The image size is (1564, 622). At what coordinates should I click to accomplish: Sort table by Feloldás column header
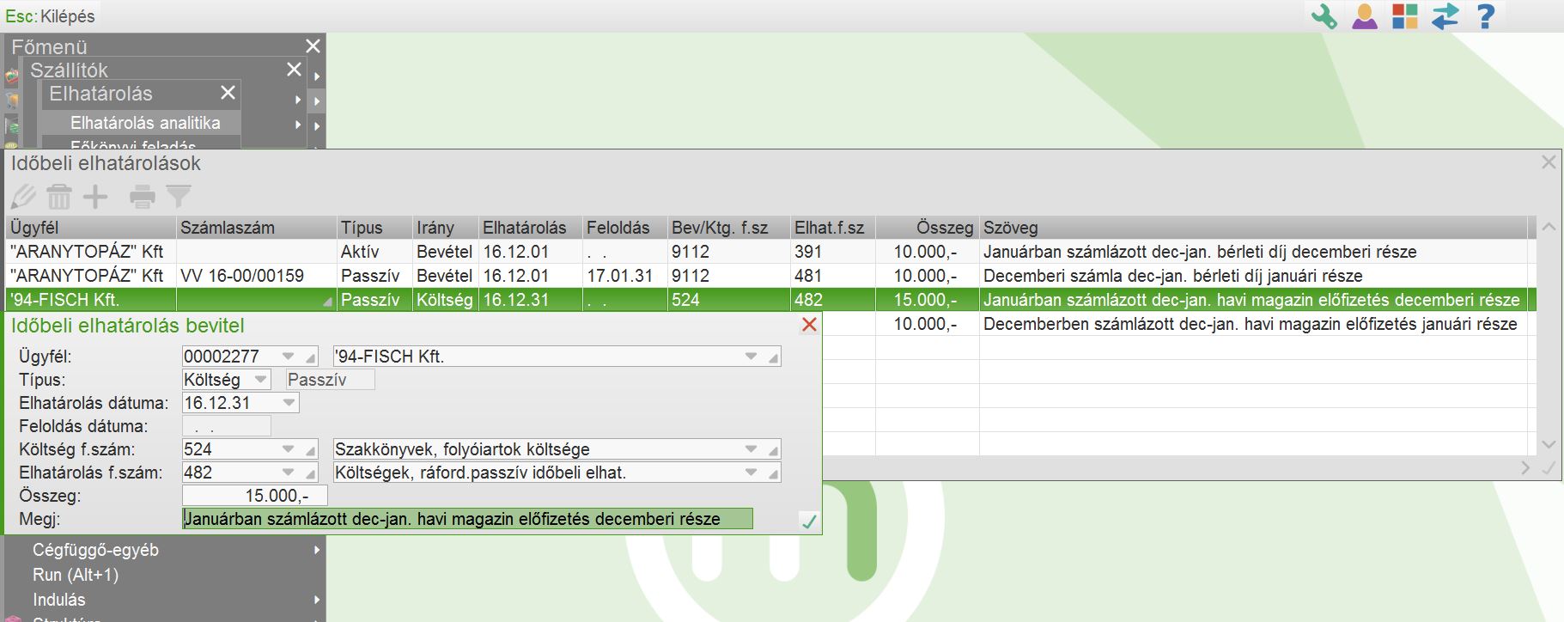(x=624, y=228)
